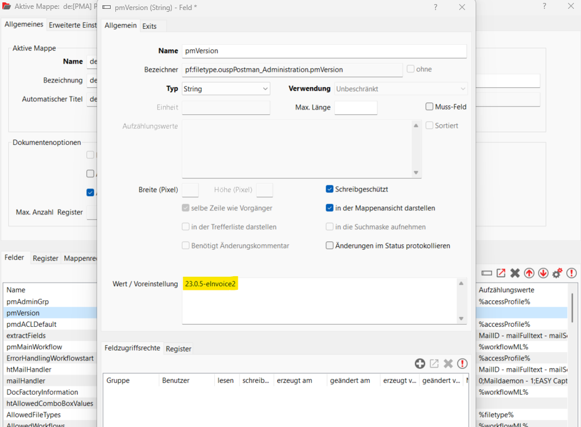
Task: Click the move field up arrow icon
Action: (529, 273)
